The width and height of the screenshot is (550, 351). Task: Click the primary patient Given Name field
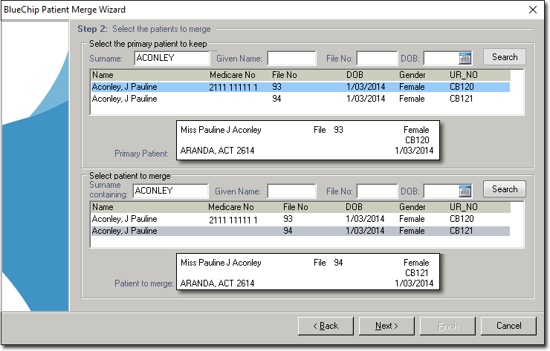pyautogui.click(x=291, y=58)
